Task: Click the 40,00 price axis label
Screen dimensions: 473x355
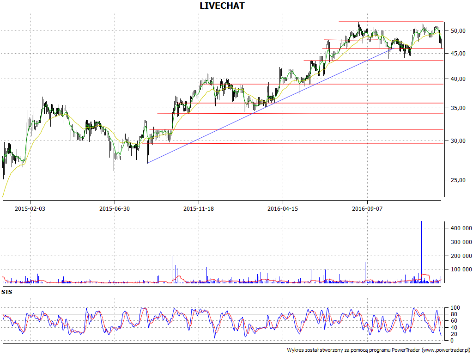Action: pyautogui.click(x=458, y=79)
